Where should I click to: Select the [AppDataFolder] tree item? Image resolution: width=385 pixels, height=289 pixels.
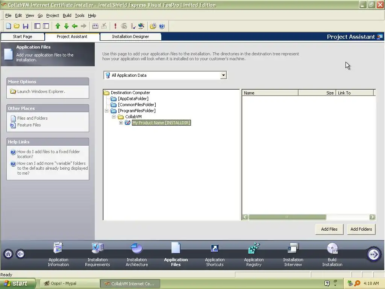point(133,99)
